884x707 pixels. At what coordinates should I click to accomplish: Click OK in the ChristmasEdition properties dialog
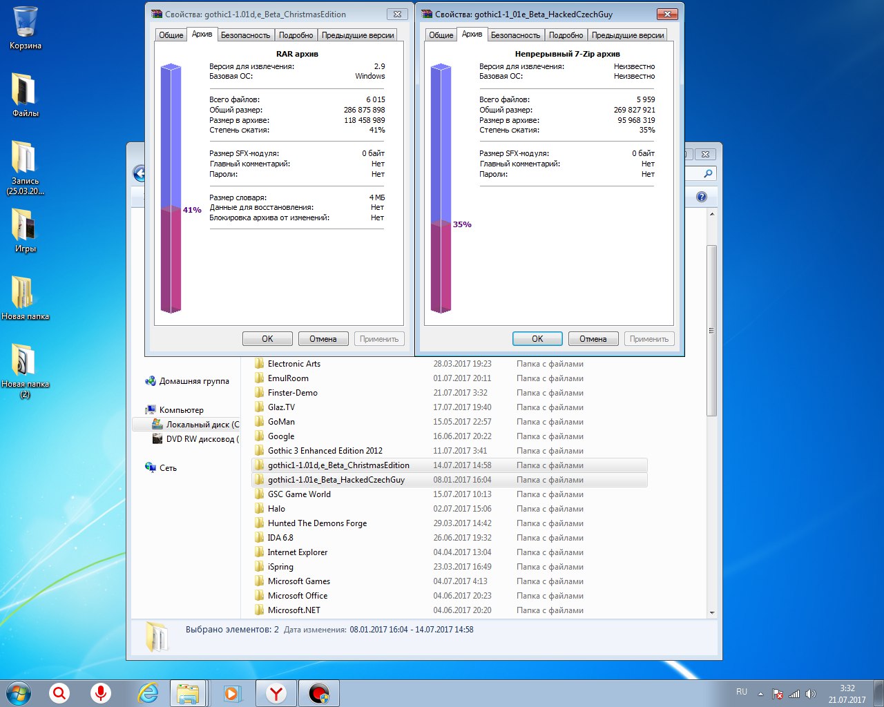pos(267,339)
